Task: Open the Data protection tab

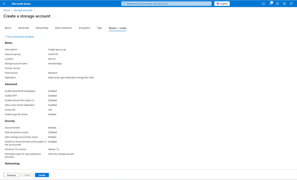Action: pyautogui.click(x=64, y=28)
